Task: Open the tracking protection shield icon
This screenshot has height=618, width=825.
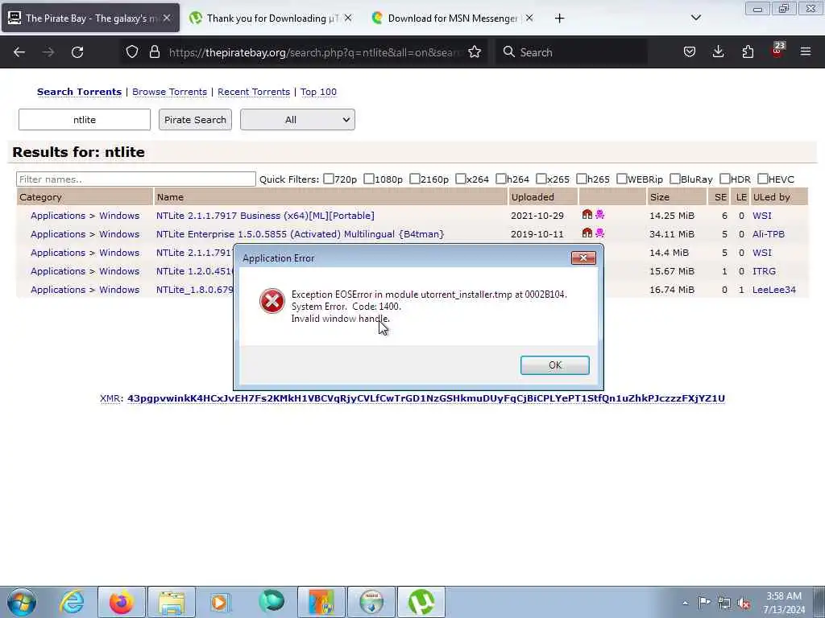Action: click(x=132, y=52)
